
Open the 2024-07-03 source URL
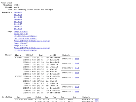[x=18, y=29]
